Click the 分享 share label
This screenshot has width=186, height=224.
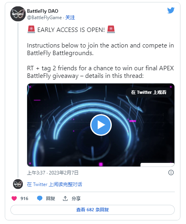(x=76, y=198)
